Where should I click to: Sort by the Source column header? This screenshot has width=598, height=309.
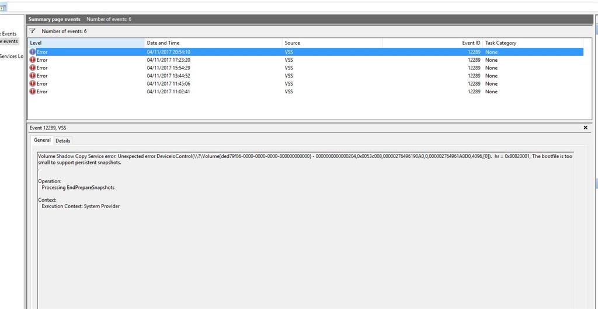(332, 43)
